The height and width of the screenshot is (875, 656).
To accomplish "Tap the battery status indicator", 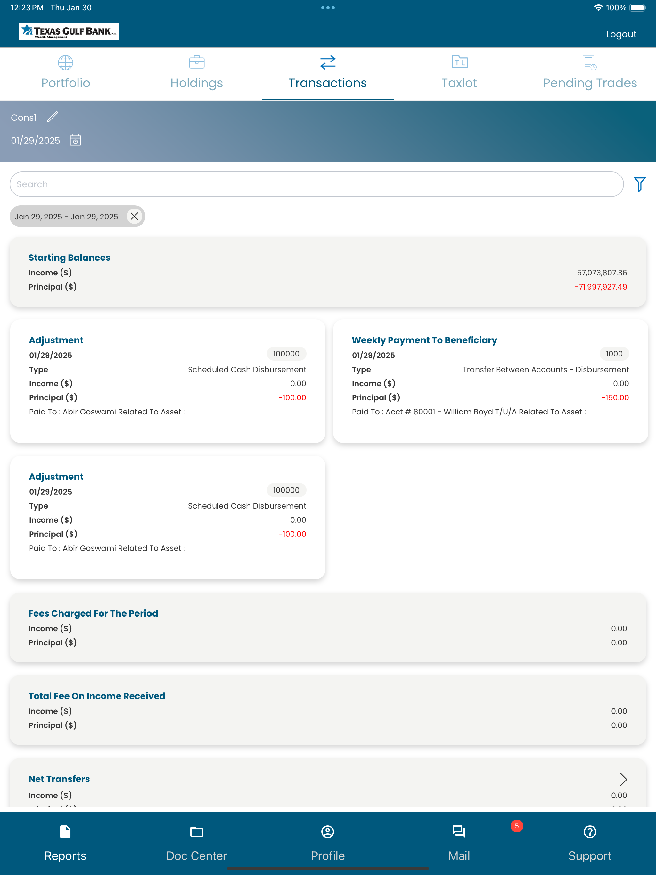I will [638, 7].
